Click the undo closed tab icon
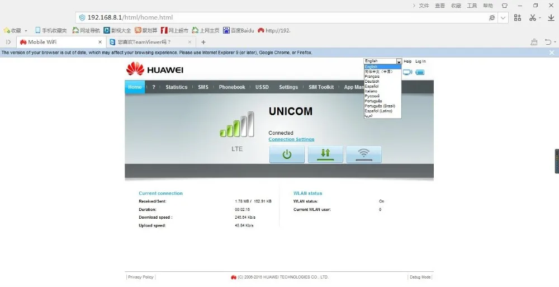 coord(548,42)
